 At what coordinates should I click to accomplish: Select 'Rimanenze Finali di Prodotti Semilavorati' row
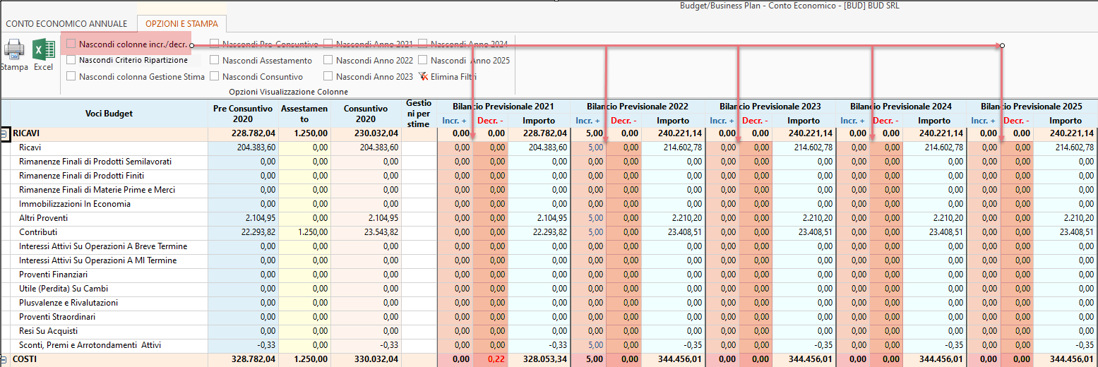95,162
